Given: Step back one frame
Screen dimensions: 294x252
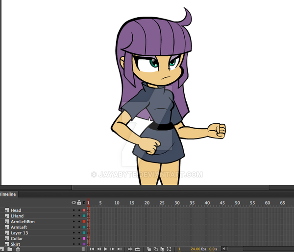Looking at the screenshot, I should coord(99,249).
